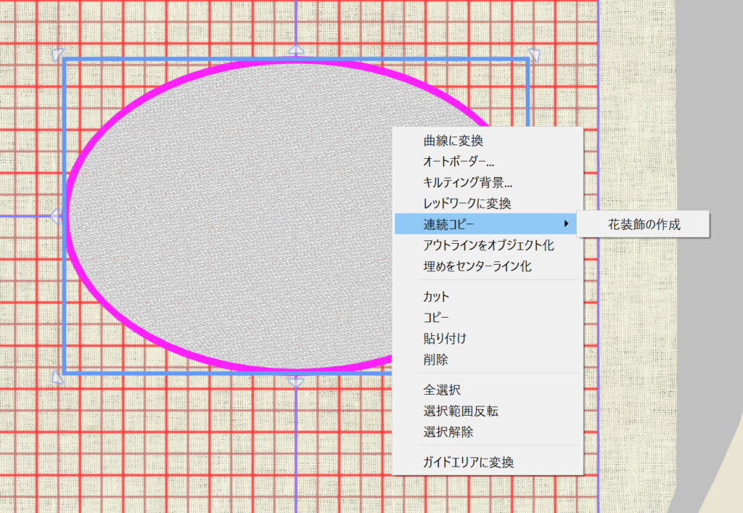The width and height of the screenshot is (743, 513).
Task: Convert to guide area with ガイドエリアに変換
Action: [x=468, y=462]
